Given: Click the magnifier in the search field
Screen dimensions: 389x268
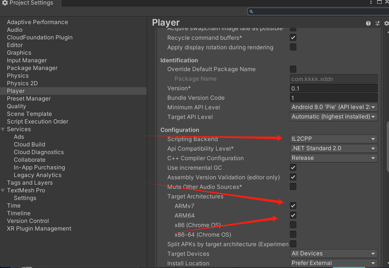Looking at the screenshot, I should 251,11.
